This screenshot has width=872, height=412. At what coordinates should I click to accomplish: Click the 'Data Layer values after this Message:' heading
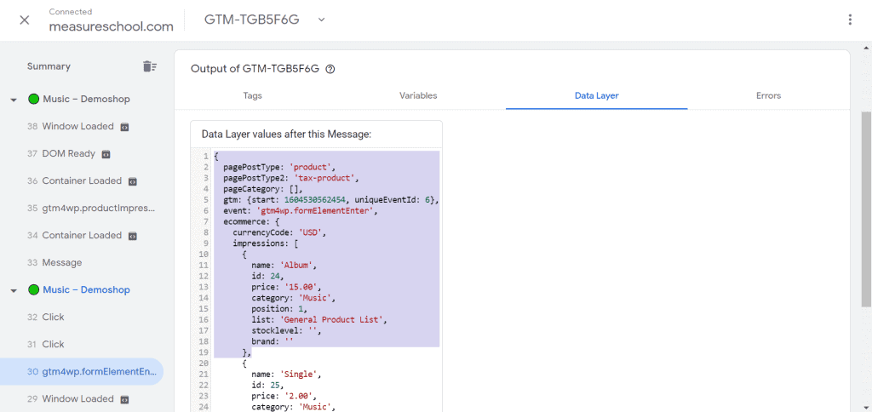pos(286,134)
